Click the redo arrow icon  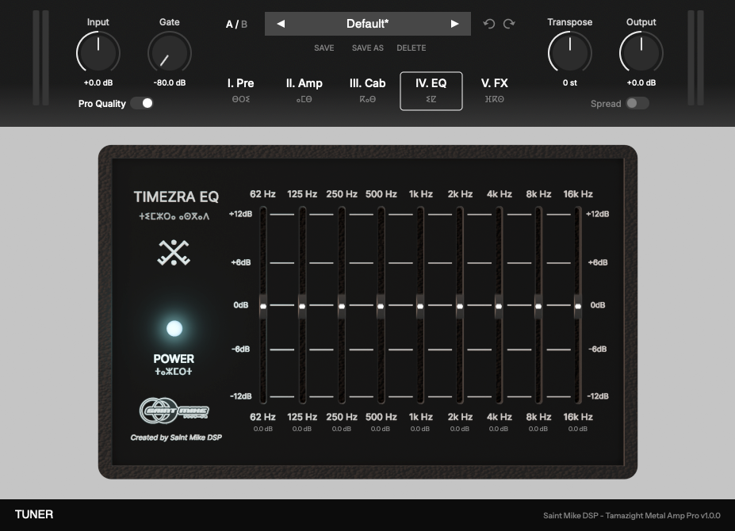[508, 24]
